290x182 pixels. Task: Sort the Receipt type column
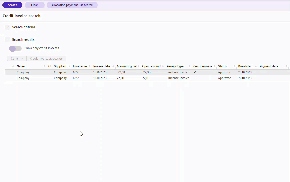click(174, 66)
